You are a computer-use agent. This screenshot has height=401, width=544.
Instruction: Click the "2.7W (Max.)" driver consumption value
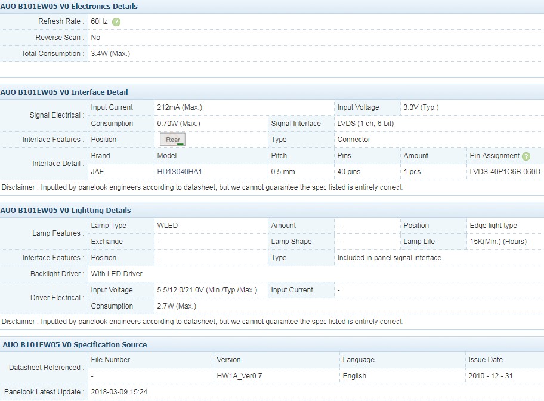point(177,306)
